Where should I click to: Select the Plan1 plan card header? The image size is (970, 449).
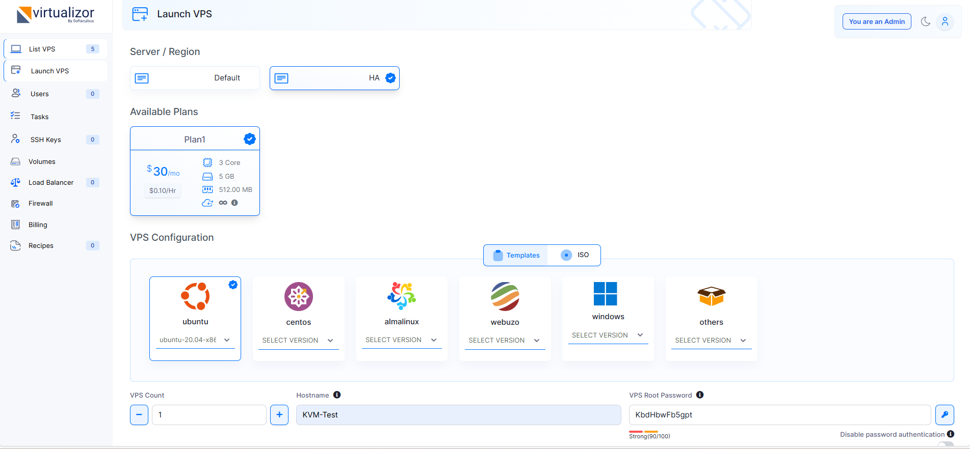(195, 139)
